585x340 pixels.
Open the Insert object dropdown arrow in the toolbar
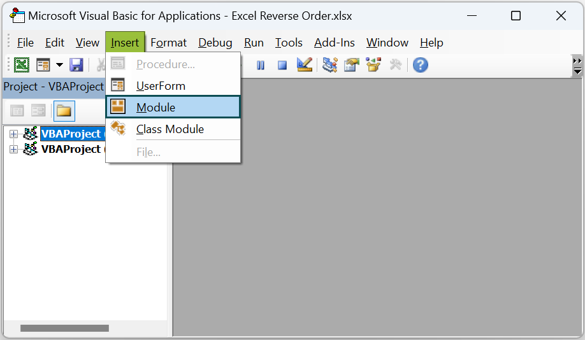point(59,65)
